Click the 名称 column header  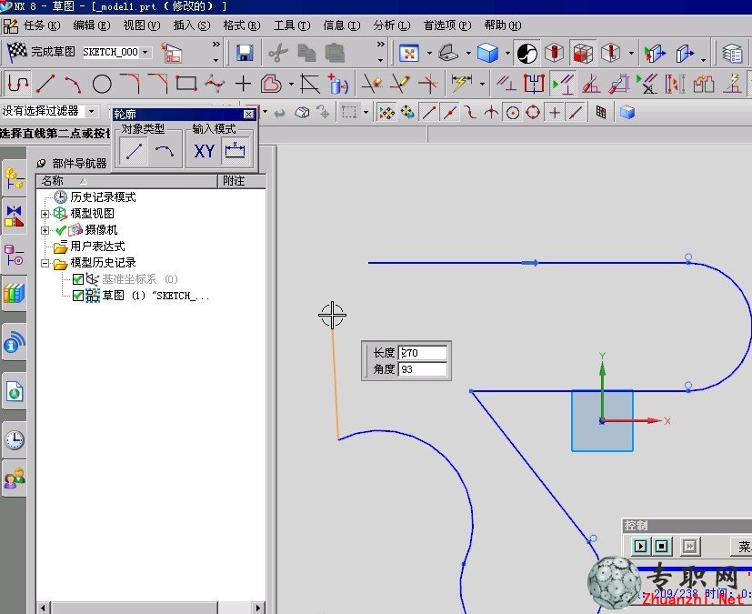tap(127, 181)
